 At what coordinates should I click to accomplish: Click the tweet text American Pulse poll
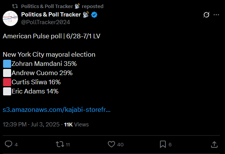32,36
